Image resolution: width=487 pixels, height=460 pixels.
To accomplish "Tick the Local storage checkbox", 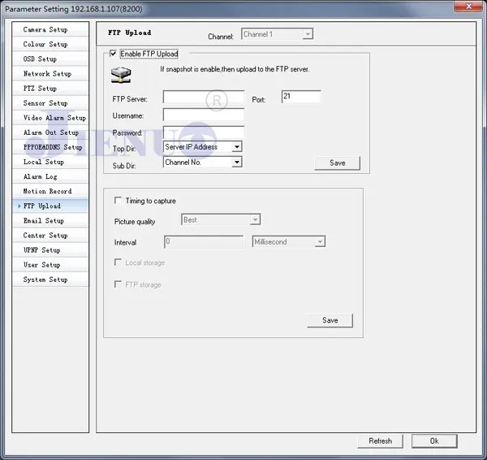I will (118, 263).
